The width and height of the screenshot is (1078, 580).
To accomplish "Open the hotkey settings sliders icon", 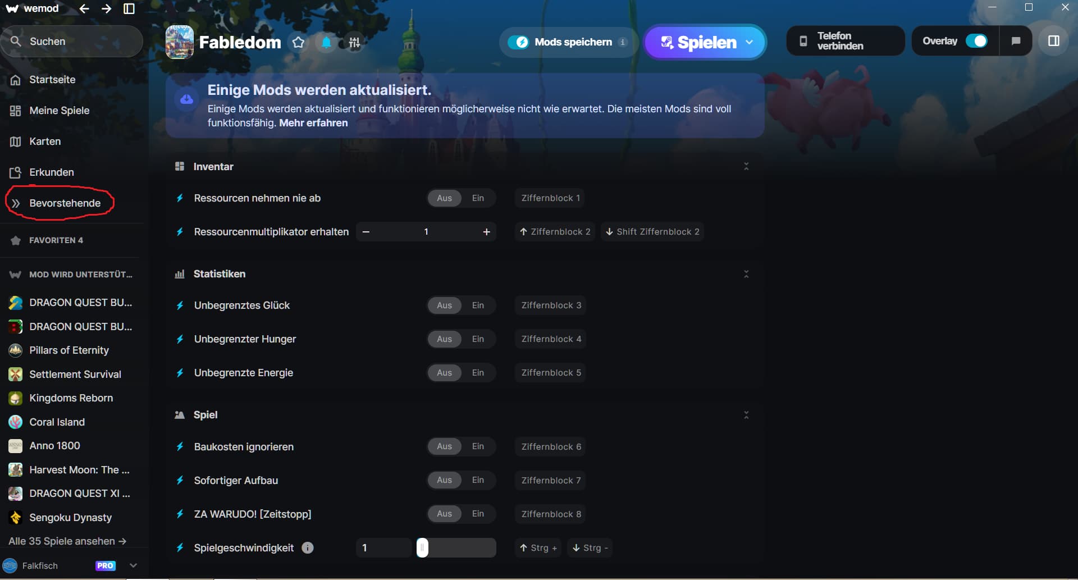I will tap(354, 42).
